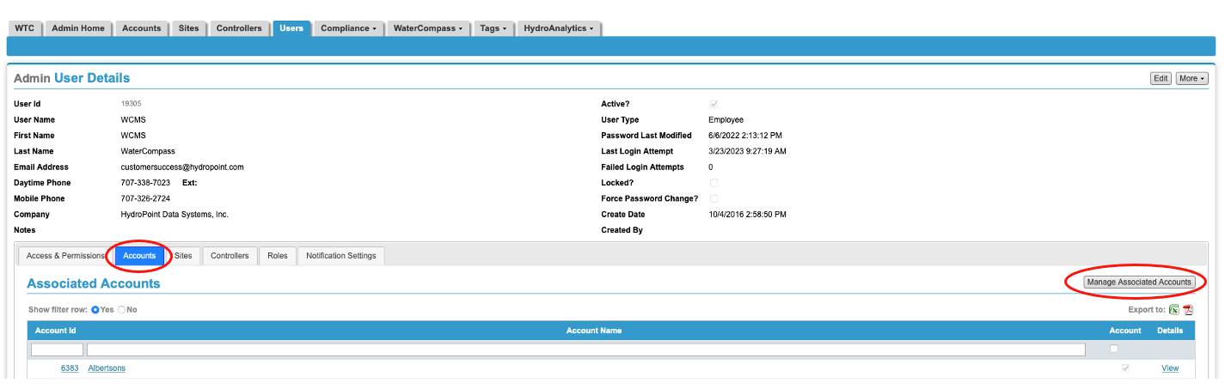The image size is (1225, 389).
Task: Open the Compliance dropdown menu
Action: tap(348, 28)
